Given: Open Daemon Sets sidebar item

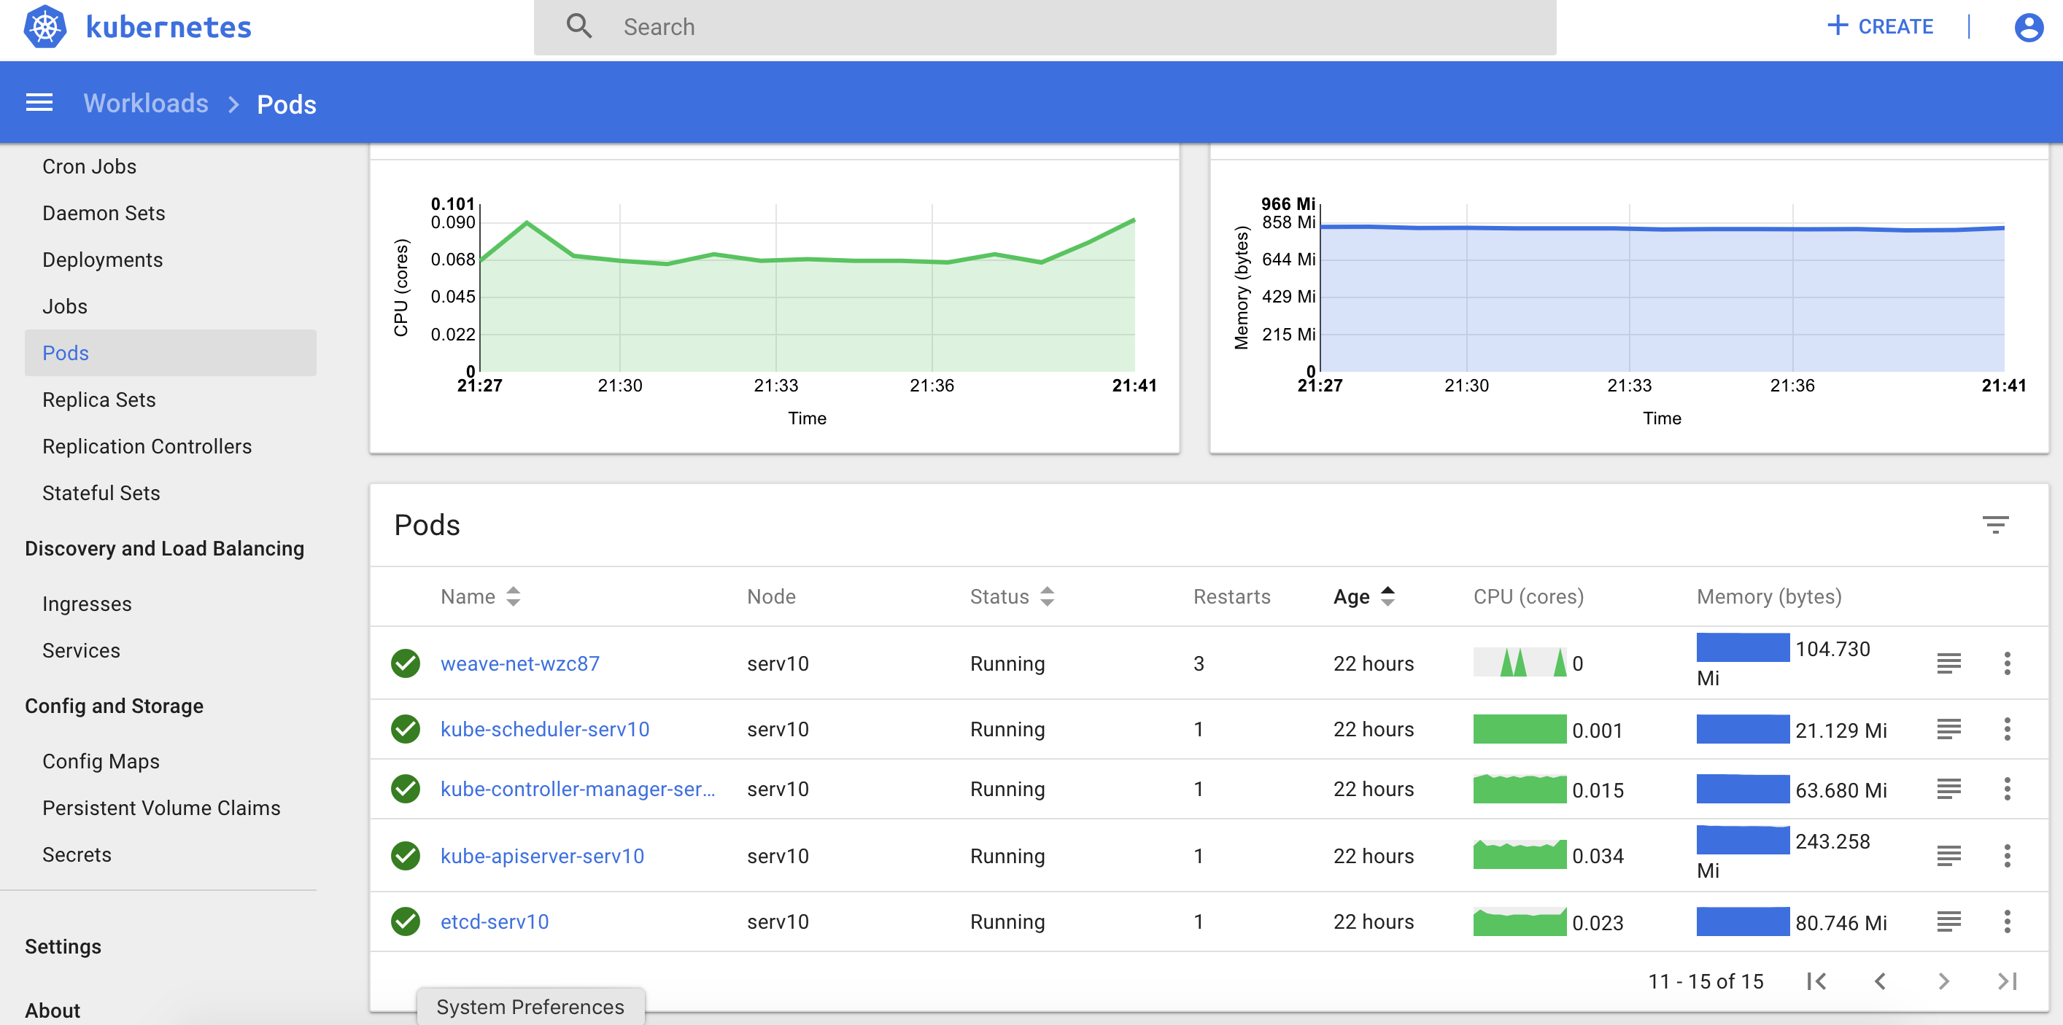Looking at the screenshot, I should (x=103, y=213).
